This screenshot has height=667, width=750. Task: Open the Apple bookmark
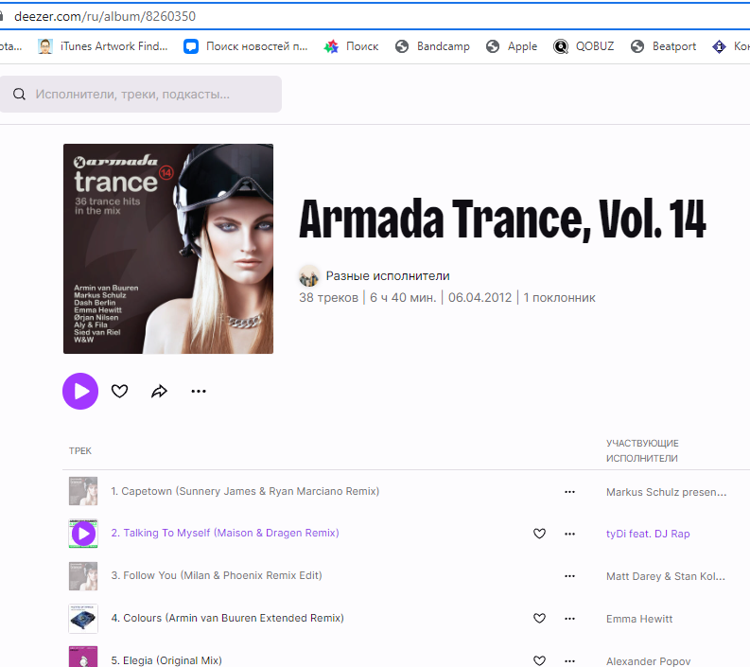click(x=512, y=46)
